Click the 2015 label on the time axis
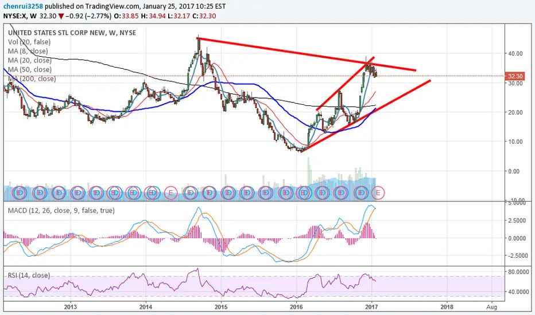This screenshot has width=535, height=315. [x=221, y=307]
